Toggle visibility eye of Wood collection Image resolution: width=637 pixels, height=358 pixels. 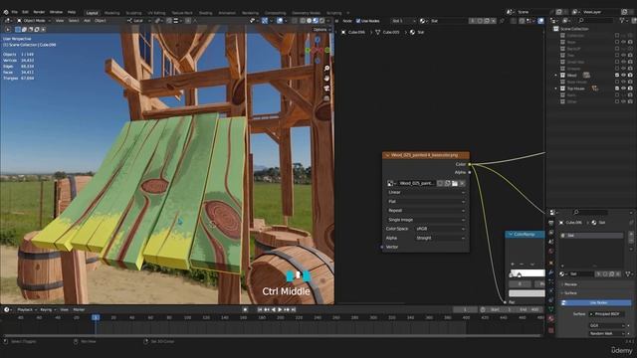[624, 76]
